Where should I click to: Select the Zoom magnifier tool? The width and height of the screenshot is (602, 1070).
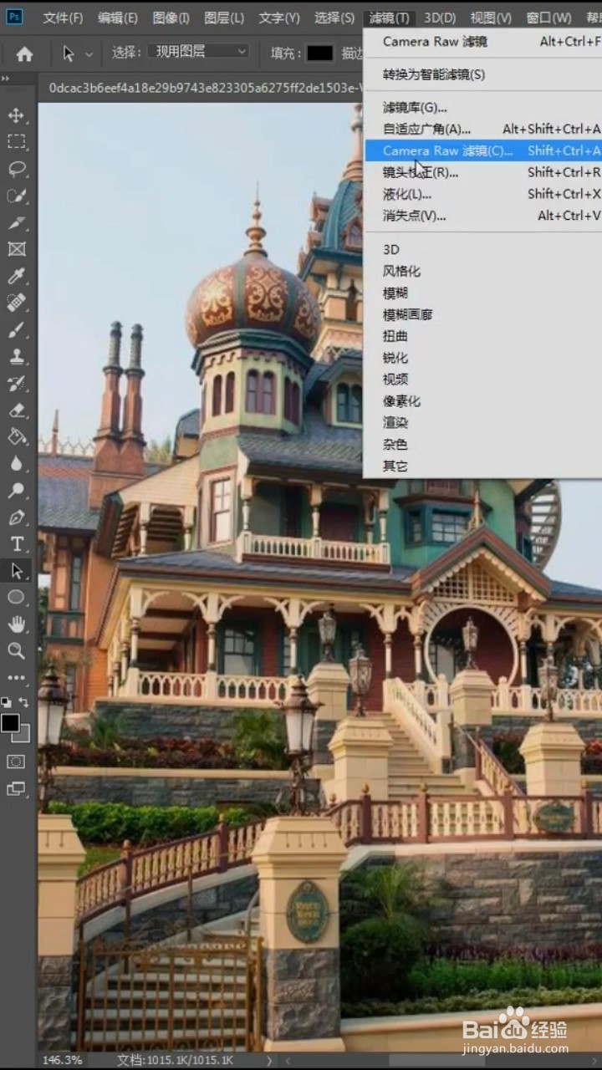click(x=17, y=650)
